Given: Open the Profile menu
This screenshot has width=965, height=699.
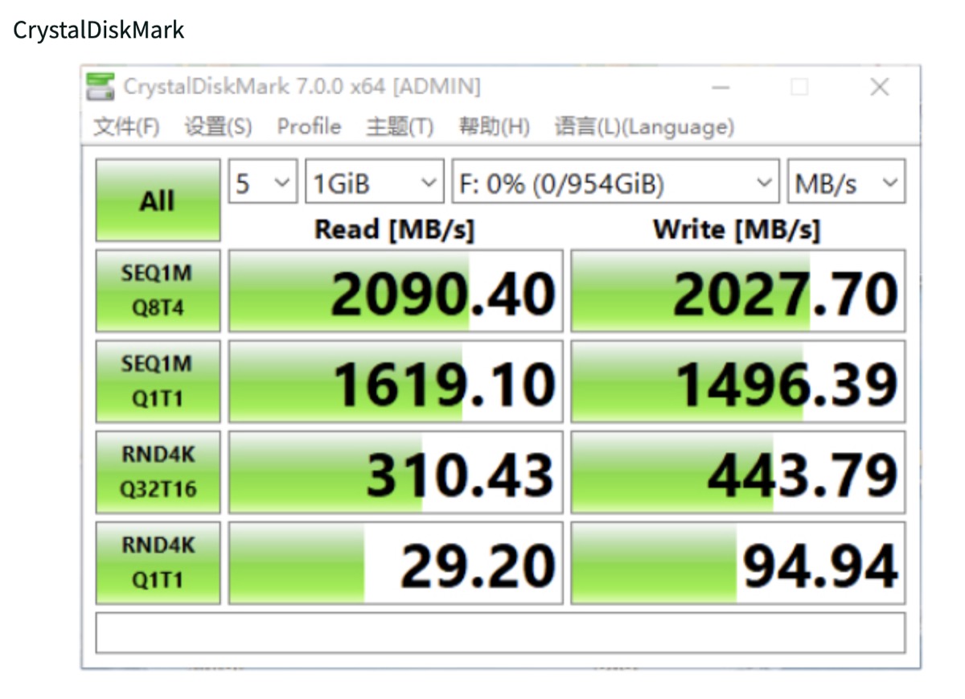Looking at the screenshot, I should (x=309, y=127).
